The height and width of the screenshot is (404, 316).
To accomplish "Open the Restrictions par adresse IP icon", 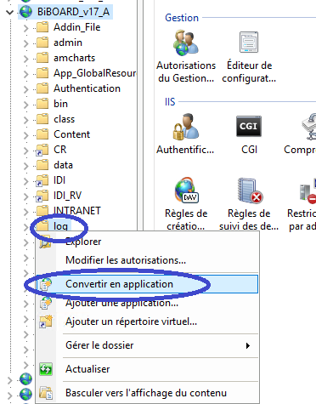I will click(x=308, y=191).
